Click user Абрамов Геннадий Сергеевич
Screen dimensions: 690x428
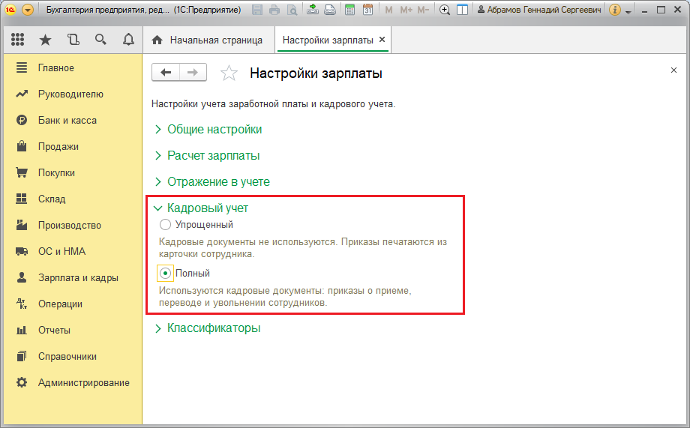click(x=539, y=10)
